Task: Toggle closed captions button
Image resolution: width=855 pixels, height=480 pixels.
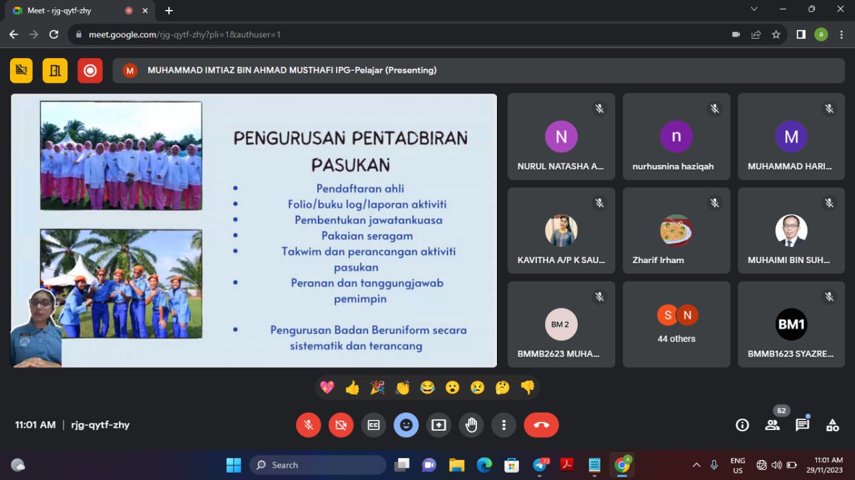Action: [x=373, y=425]
